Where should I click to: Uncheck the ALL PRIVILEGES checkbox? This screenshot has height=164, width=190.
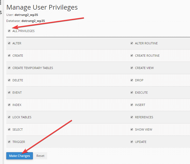coord(9,31)
